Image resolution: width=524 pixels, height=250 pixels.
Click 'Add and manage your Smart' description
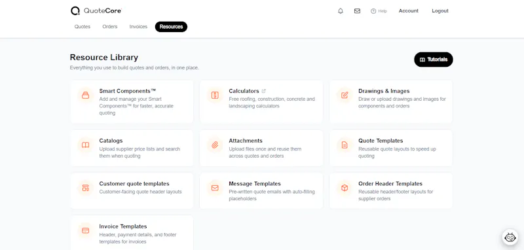[136, 106]
